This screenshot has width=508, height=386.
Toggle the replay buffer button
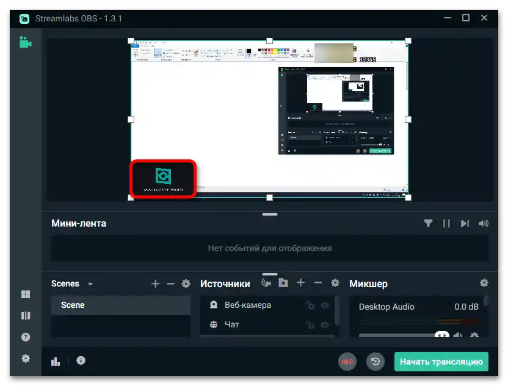[376, 362]
